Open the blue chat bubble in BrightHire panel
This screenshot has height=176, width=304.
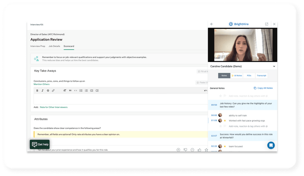pyautogui.click(x=271, y=145)
